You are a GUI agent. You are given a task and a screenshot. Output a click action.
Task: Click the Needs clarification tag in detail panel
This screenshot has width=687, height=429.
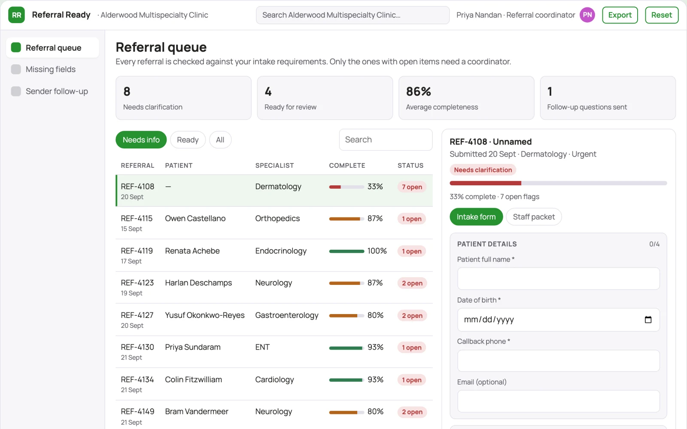[483, 170]
